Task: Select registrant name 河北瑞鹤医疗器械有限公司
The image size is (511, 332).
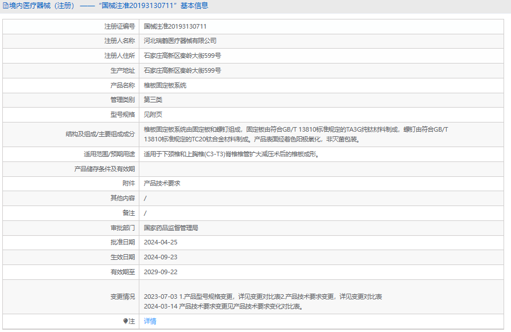Action: pos(180,41)
